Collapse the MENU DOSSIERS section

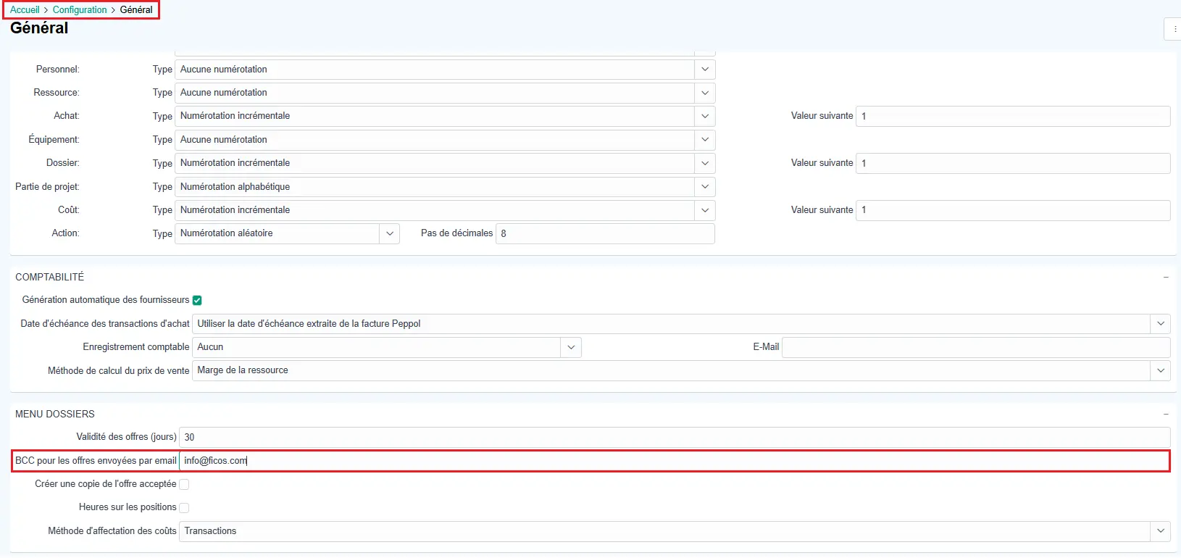click(x=1165, y=414)
